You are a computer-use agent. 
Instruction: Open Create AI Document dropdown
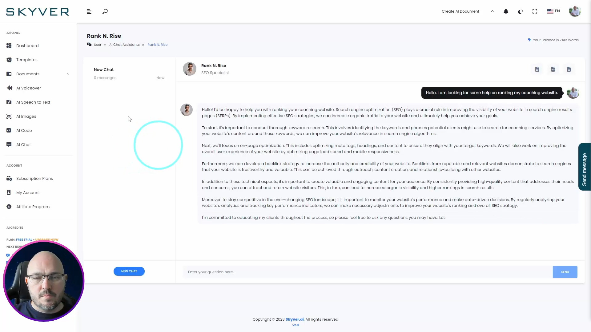pos(467,11)
